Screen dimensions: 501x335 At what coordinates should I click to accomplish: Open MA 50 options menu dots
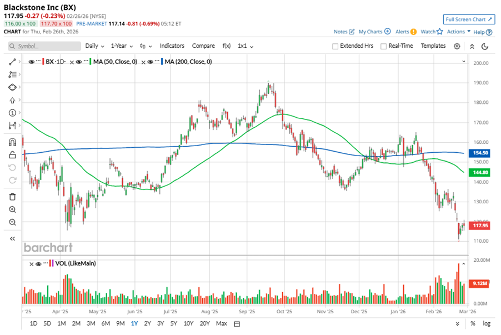tap(86, 61)
